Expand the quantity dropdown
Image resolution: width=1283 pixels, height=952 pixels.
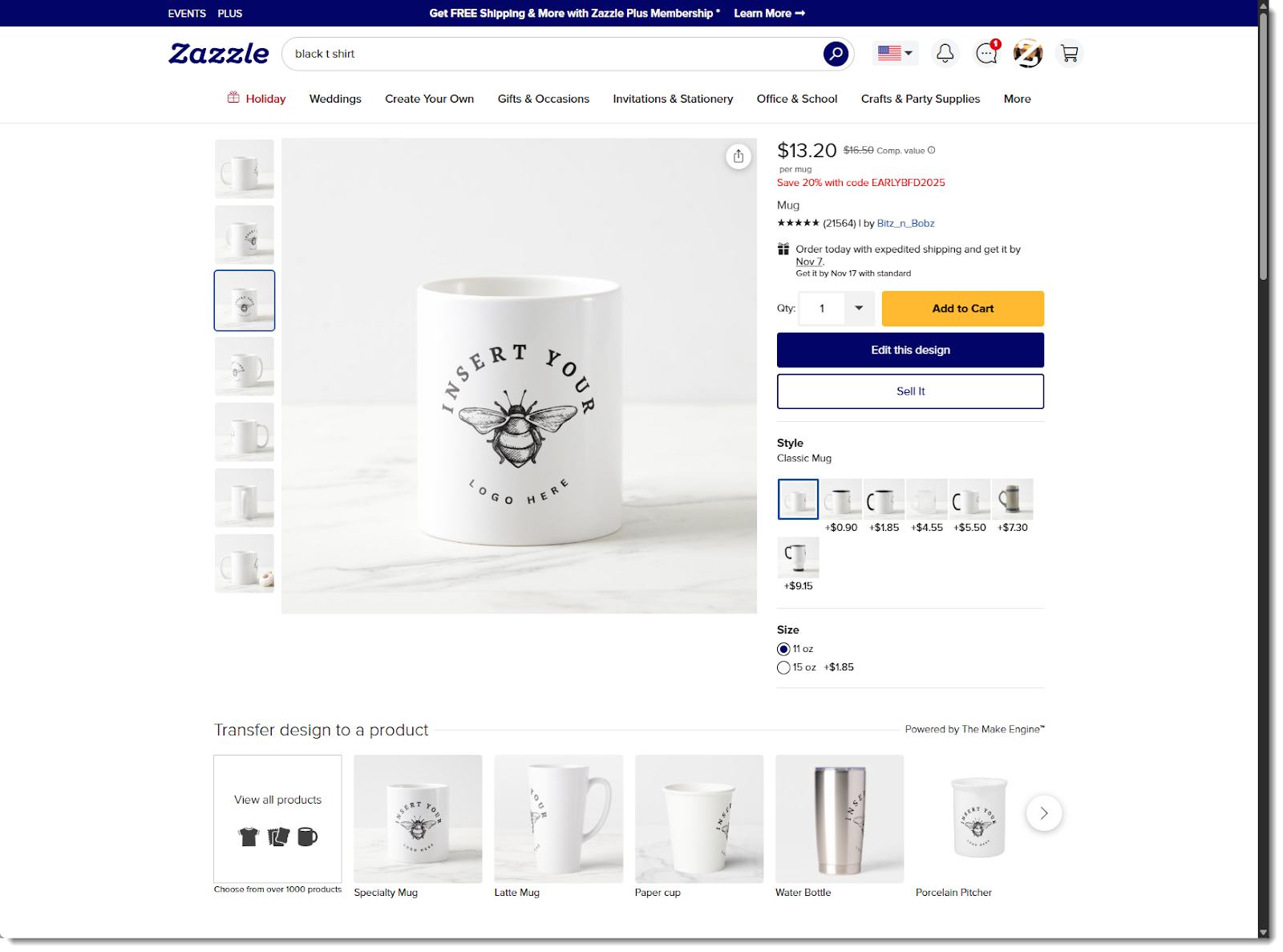coord(859,309)
